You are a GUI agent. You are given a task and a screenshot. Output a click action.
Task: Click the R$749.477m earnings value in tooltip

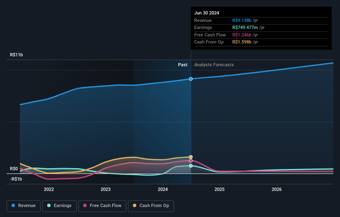click(245, 27)
